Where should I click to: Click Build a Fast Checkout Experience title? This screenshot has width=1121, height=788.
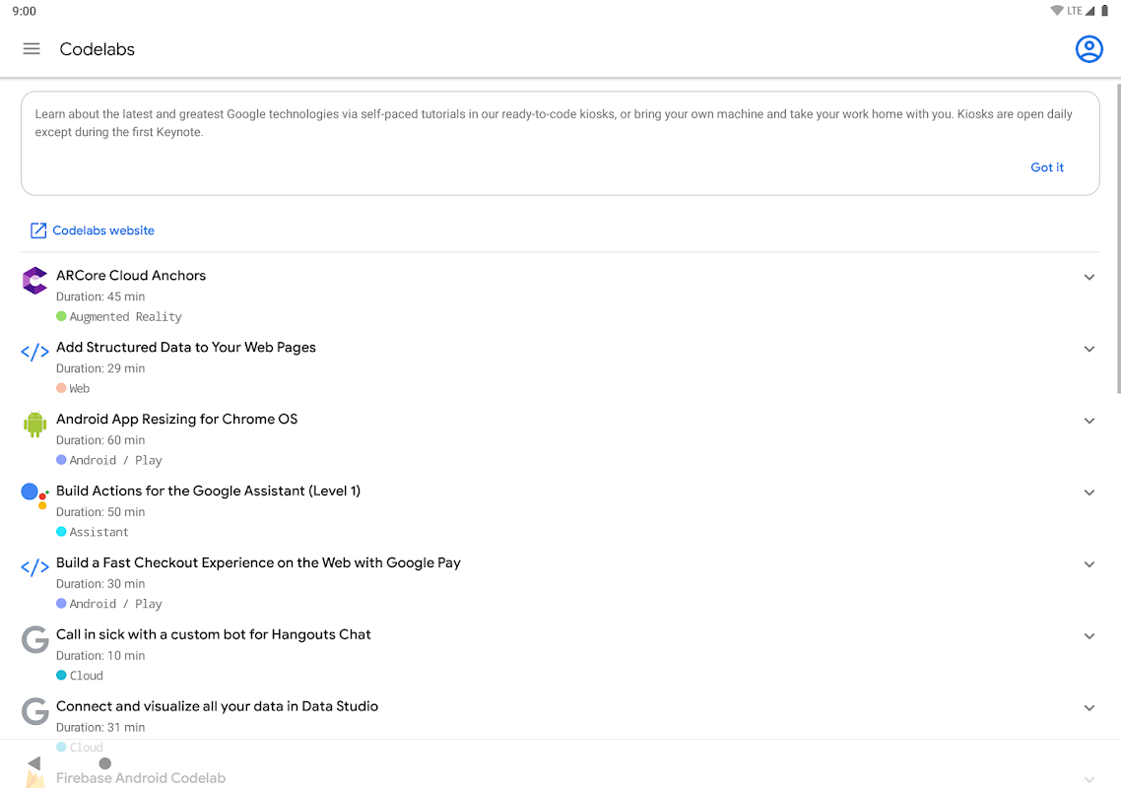[258, 562]
